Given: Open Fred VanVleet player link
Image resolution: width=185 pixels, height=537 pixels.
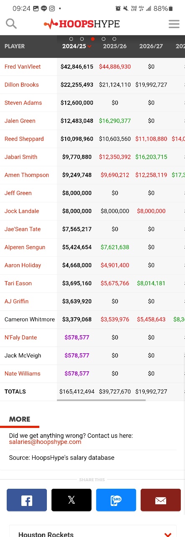Looking at the screenshot, I should tap(23, 67).
